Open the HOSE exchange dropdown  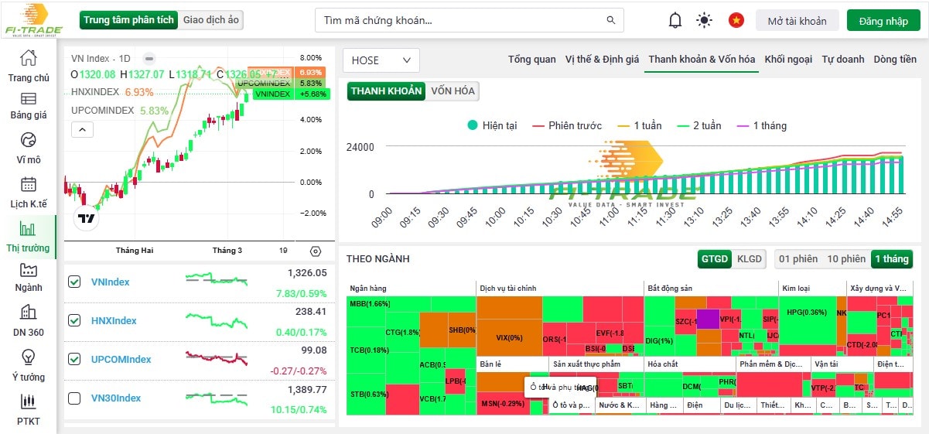point(381,60)
